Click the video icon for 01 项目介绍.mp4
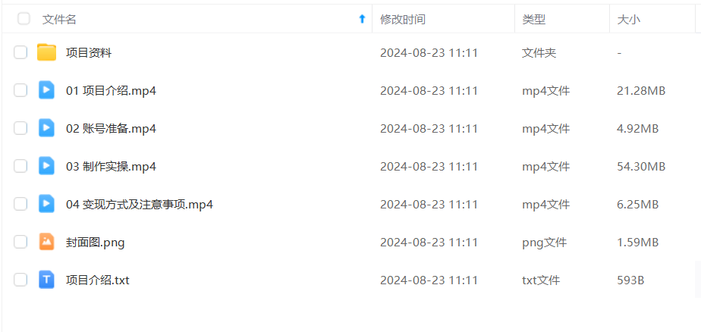701x332 pixels. point(46,91)
